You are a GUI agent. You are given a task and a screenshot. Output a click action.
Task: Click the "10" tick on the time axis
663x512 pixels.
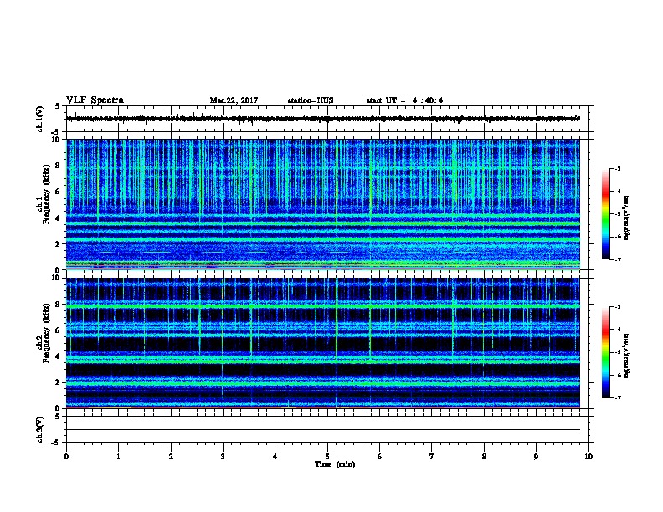click(x=588, y=457)
